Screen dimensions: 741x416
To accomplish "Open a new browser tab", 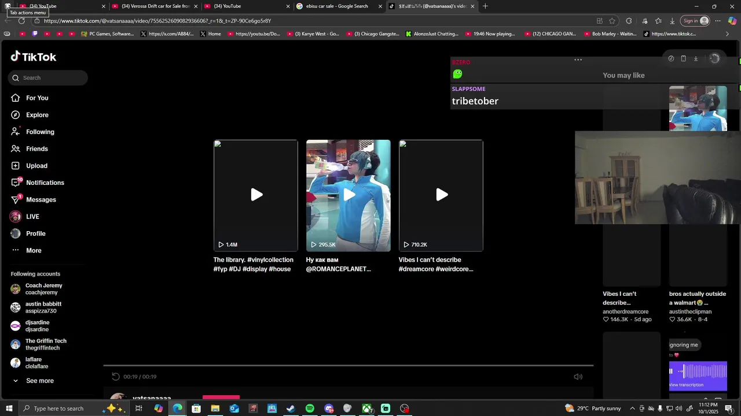I will click(x=485, y=6).
